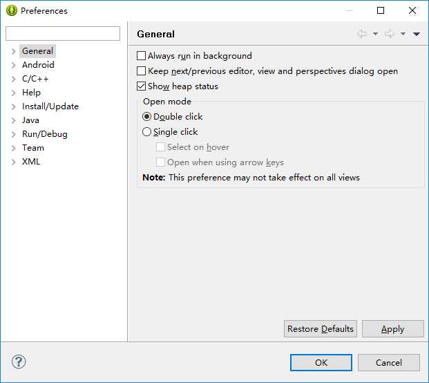The height and width of the screenshot is (383, 429).
Task: Expand the Run/Debug category chevron
Action: tap(13, 134)
